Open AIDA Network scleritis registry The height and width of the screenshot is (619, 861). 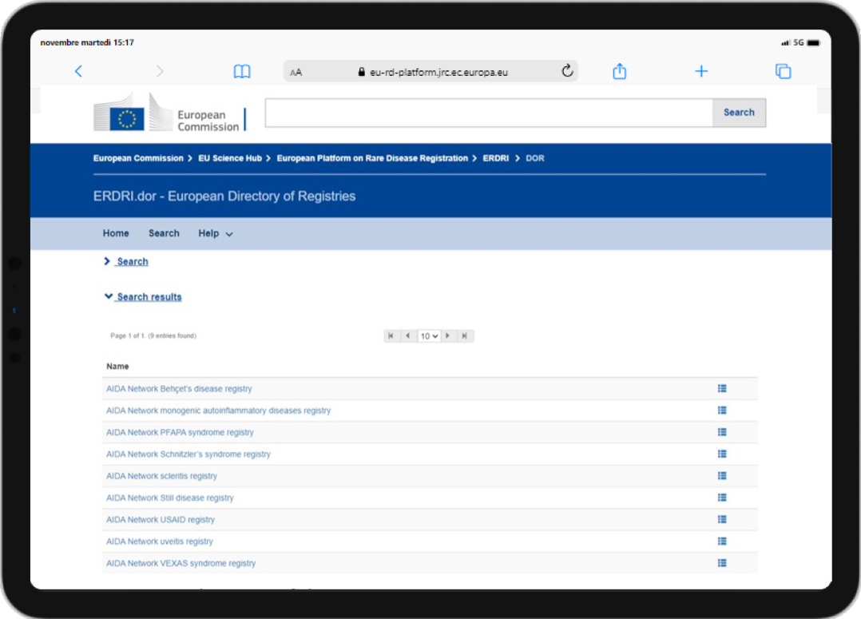[161, 476]
